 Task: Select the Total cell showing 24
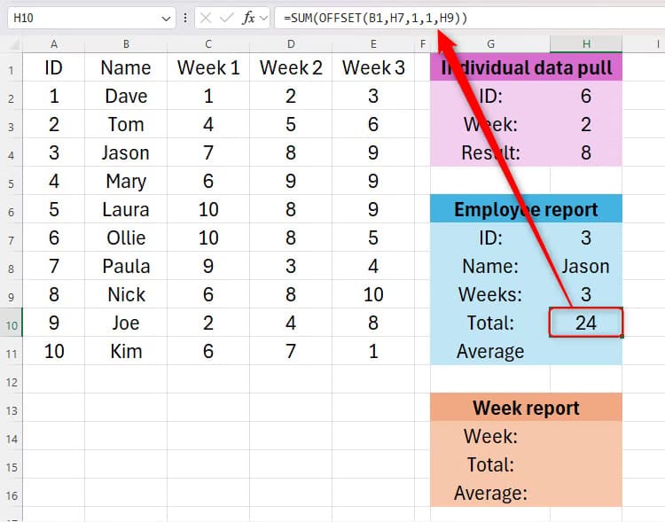[x=586, y=323]
